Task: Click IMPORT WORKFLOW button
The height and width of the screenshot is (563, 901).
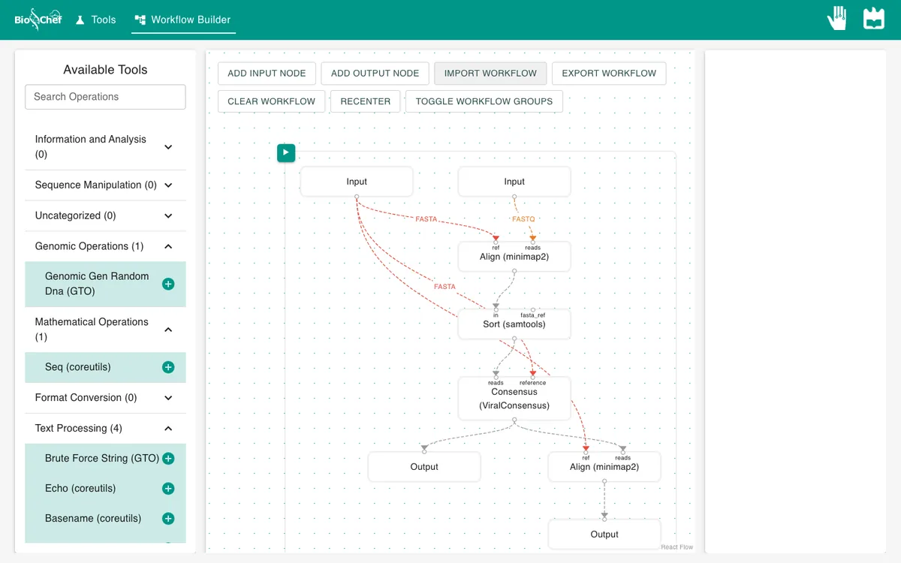Action: (x=490, y=74)
